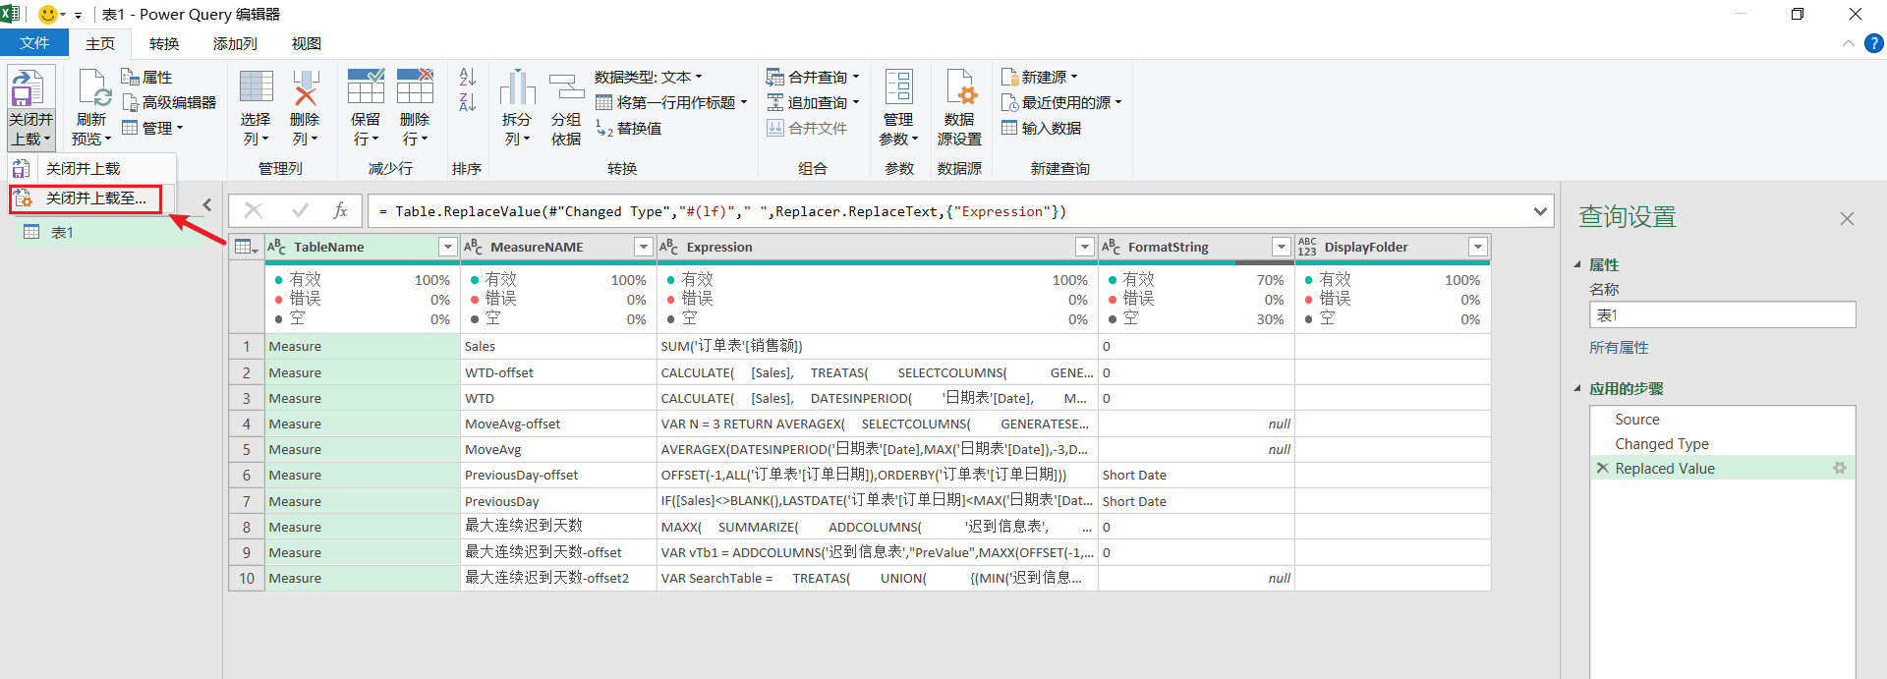Click Replace Values (替换值) in the ribbon
This screenshot has width=1887, height=679.
(629, 129)
